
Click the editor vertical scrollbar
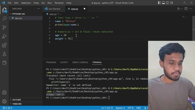point(194,29)
